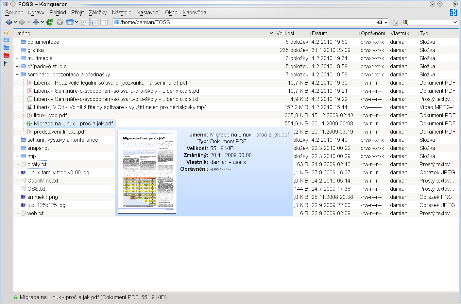
Task: Open the Záložky menu
Action: click(98, 12)
